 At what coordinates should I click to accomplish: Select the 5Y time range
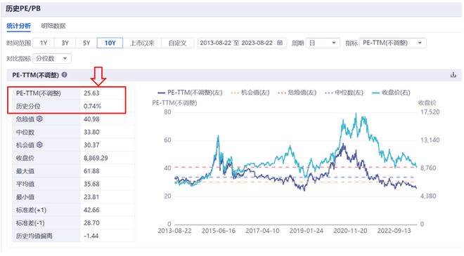[86, 43]
